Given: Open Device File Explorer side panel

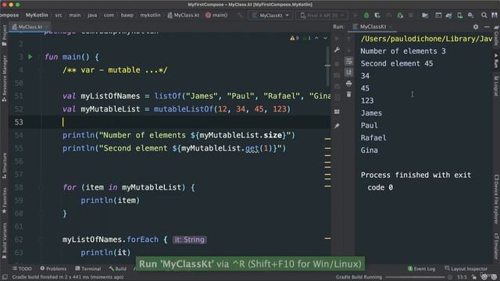Looking at the screenshot, I should tap(496, 199).
